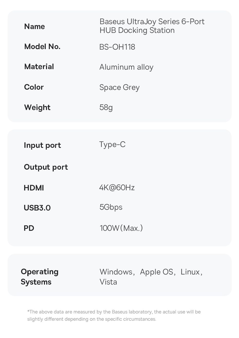Click the '5Gbps' USB speed value
239x338 pixels.
[111, 207]
